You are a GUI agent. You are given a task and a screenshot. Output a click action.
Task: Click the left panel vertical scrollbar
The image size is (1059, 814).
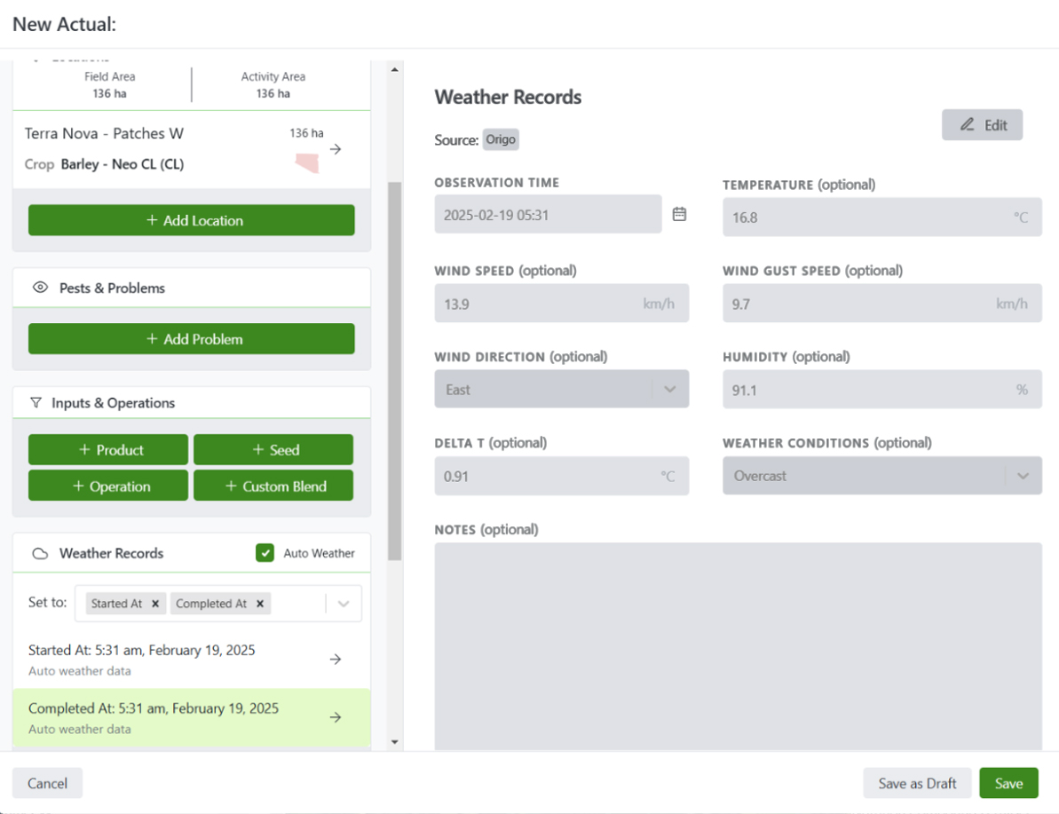(x=394, y=371)
